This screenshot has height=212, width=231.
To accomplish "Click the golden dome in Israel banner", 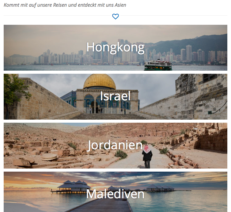I will [x=100, y=81].
